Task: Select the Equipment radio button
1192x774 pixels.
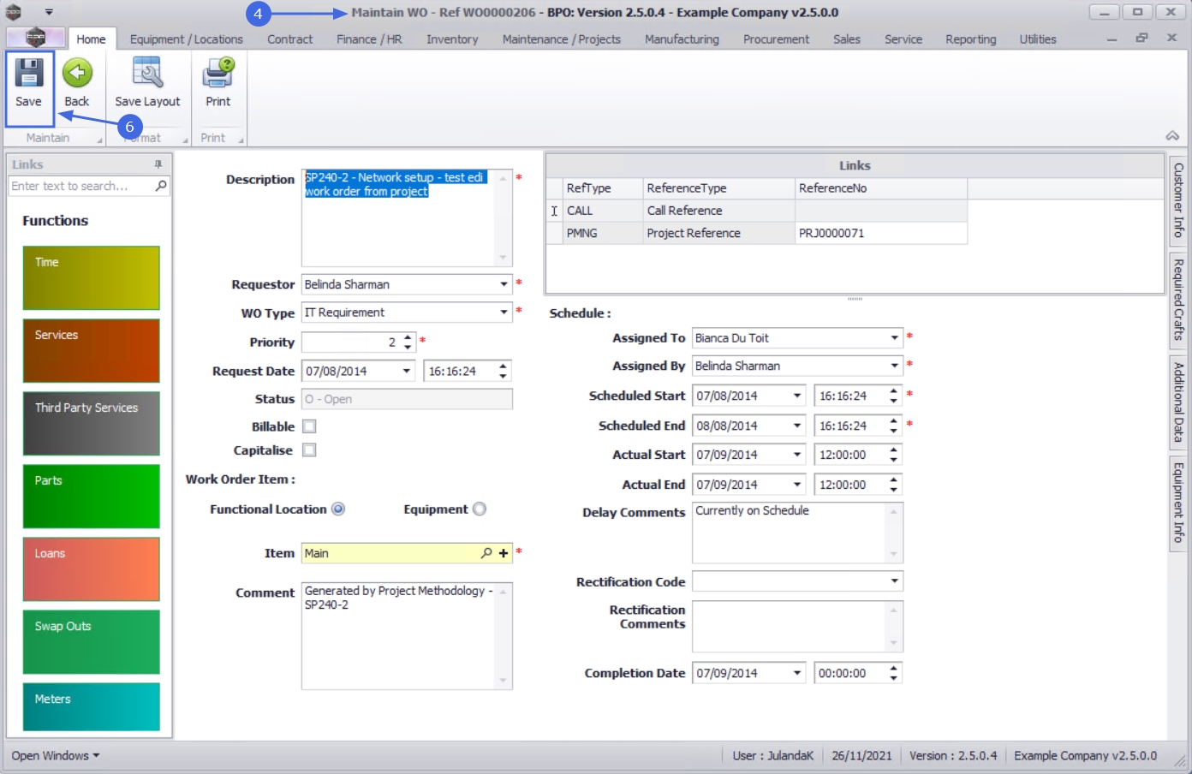Action: coord(480,509)
